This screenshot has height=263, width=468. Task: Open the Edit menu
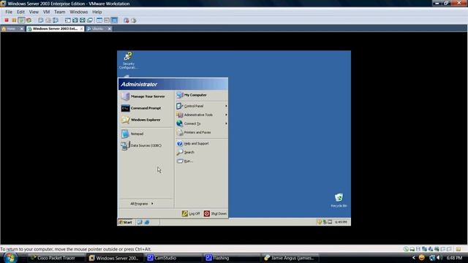(x=20, y=12)
